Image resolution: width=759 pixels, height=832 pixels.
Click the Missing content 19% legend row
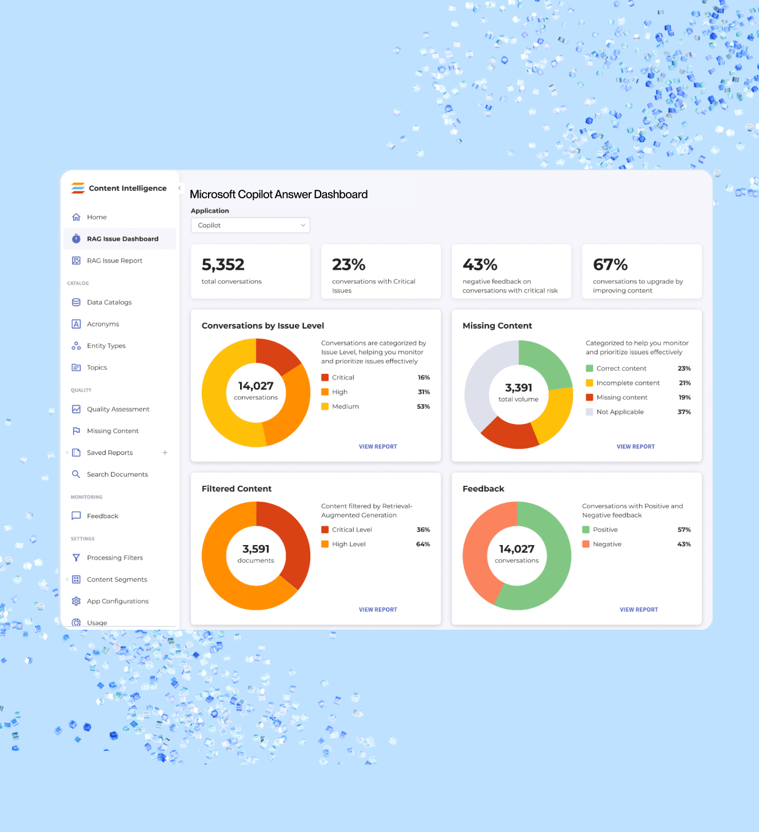click(638, 398)
